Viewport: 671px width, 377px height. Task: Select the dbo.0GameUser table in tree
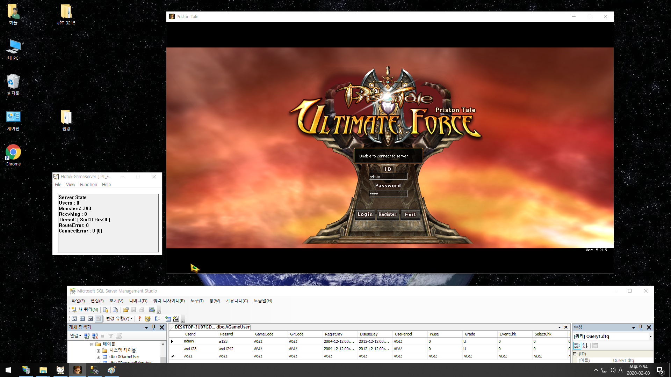pos(124,357)
